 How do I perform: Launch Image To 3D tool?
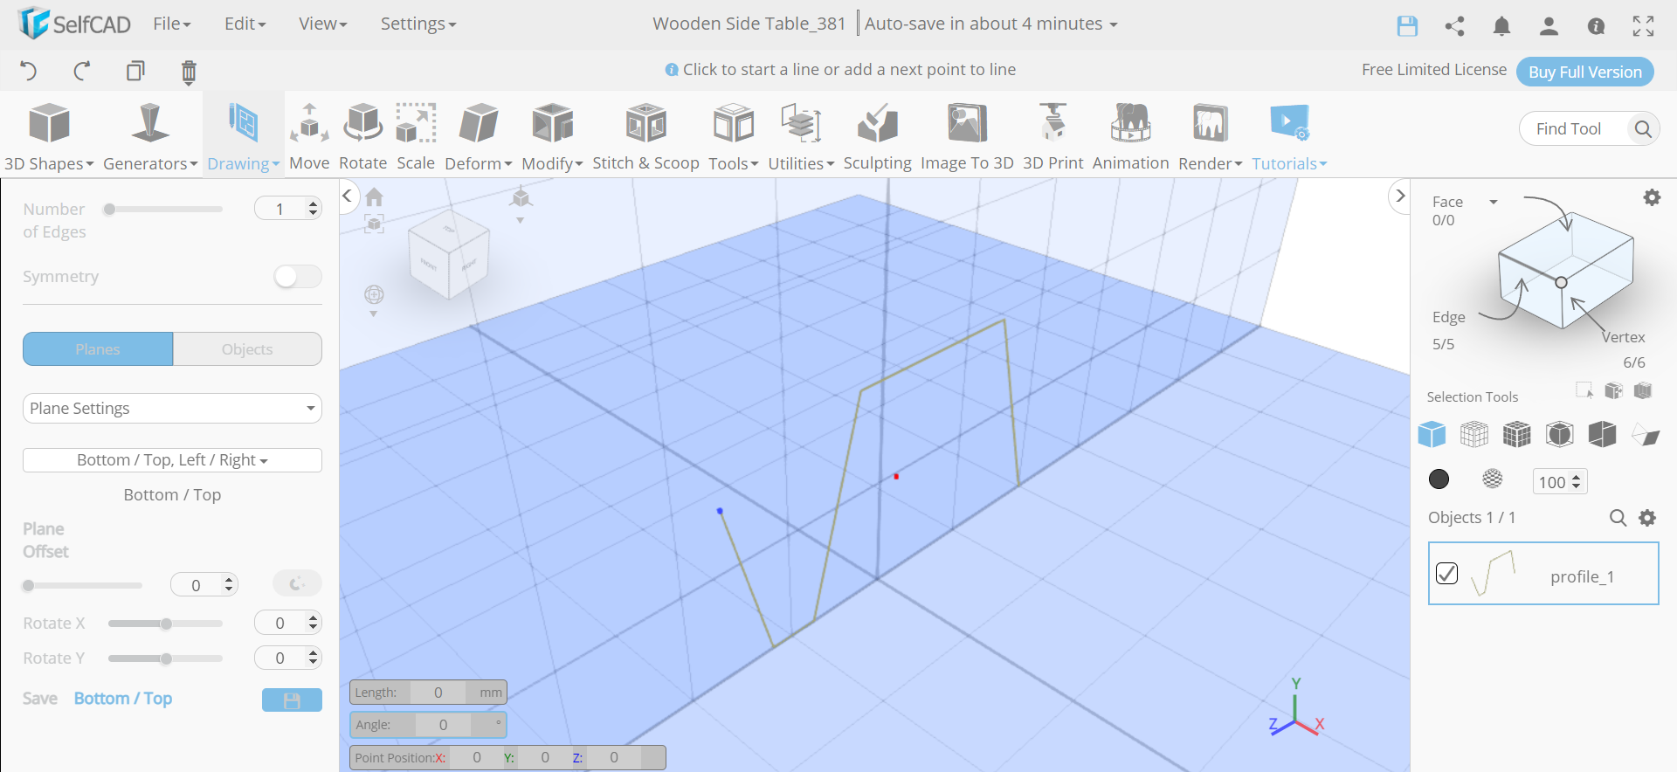(x=967, y=136)
